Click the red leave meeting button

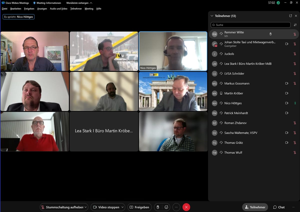(186, 207)
